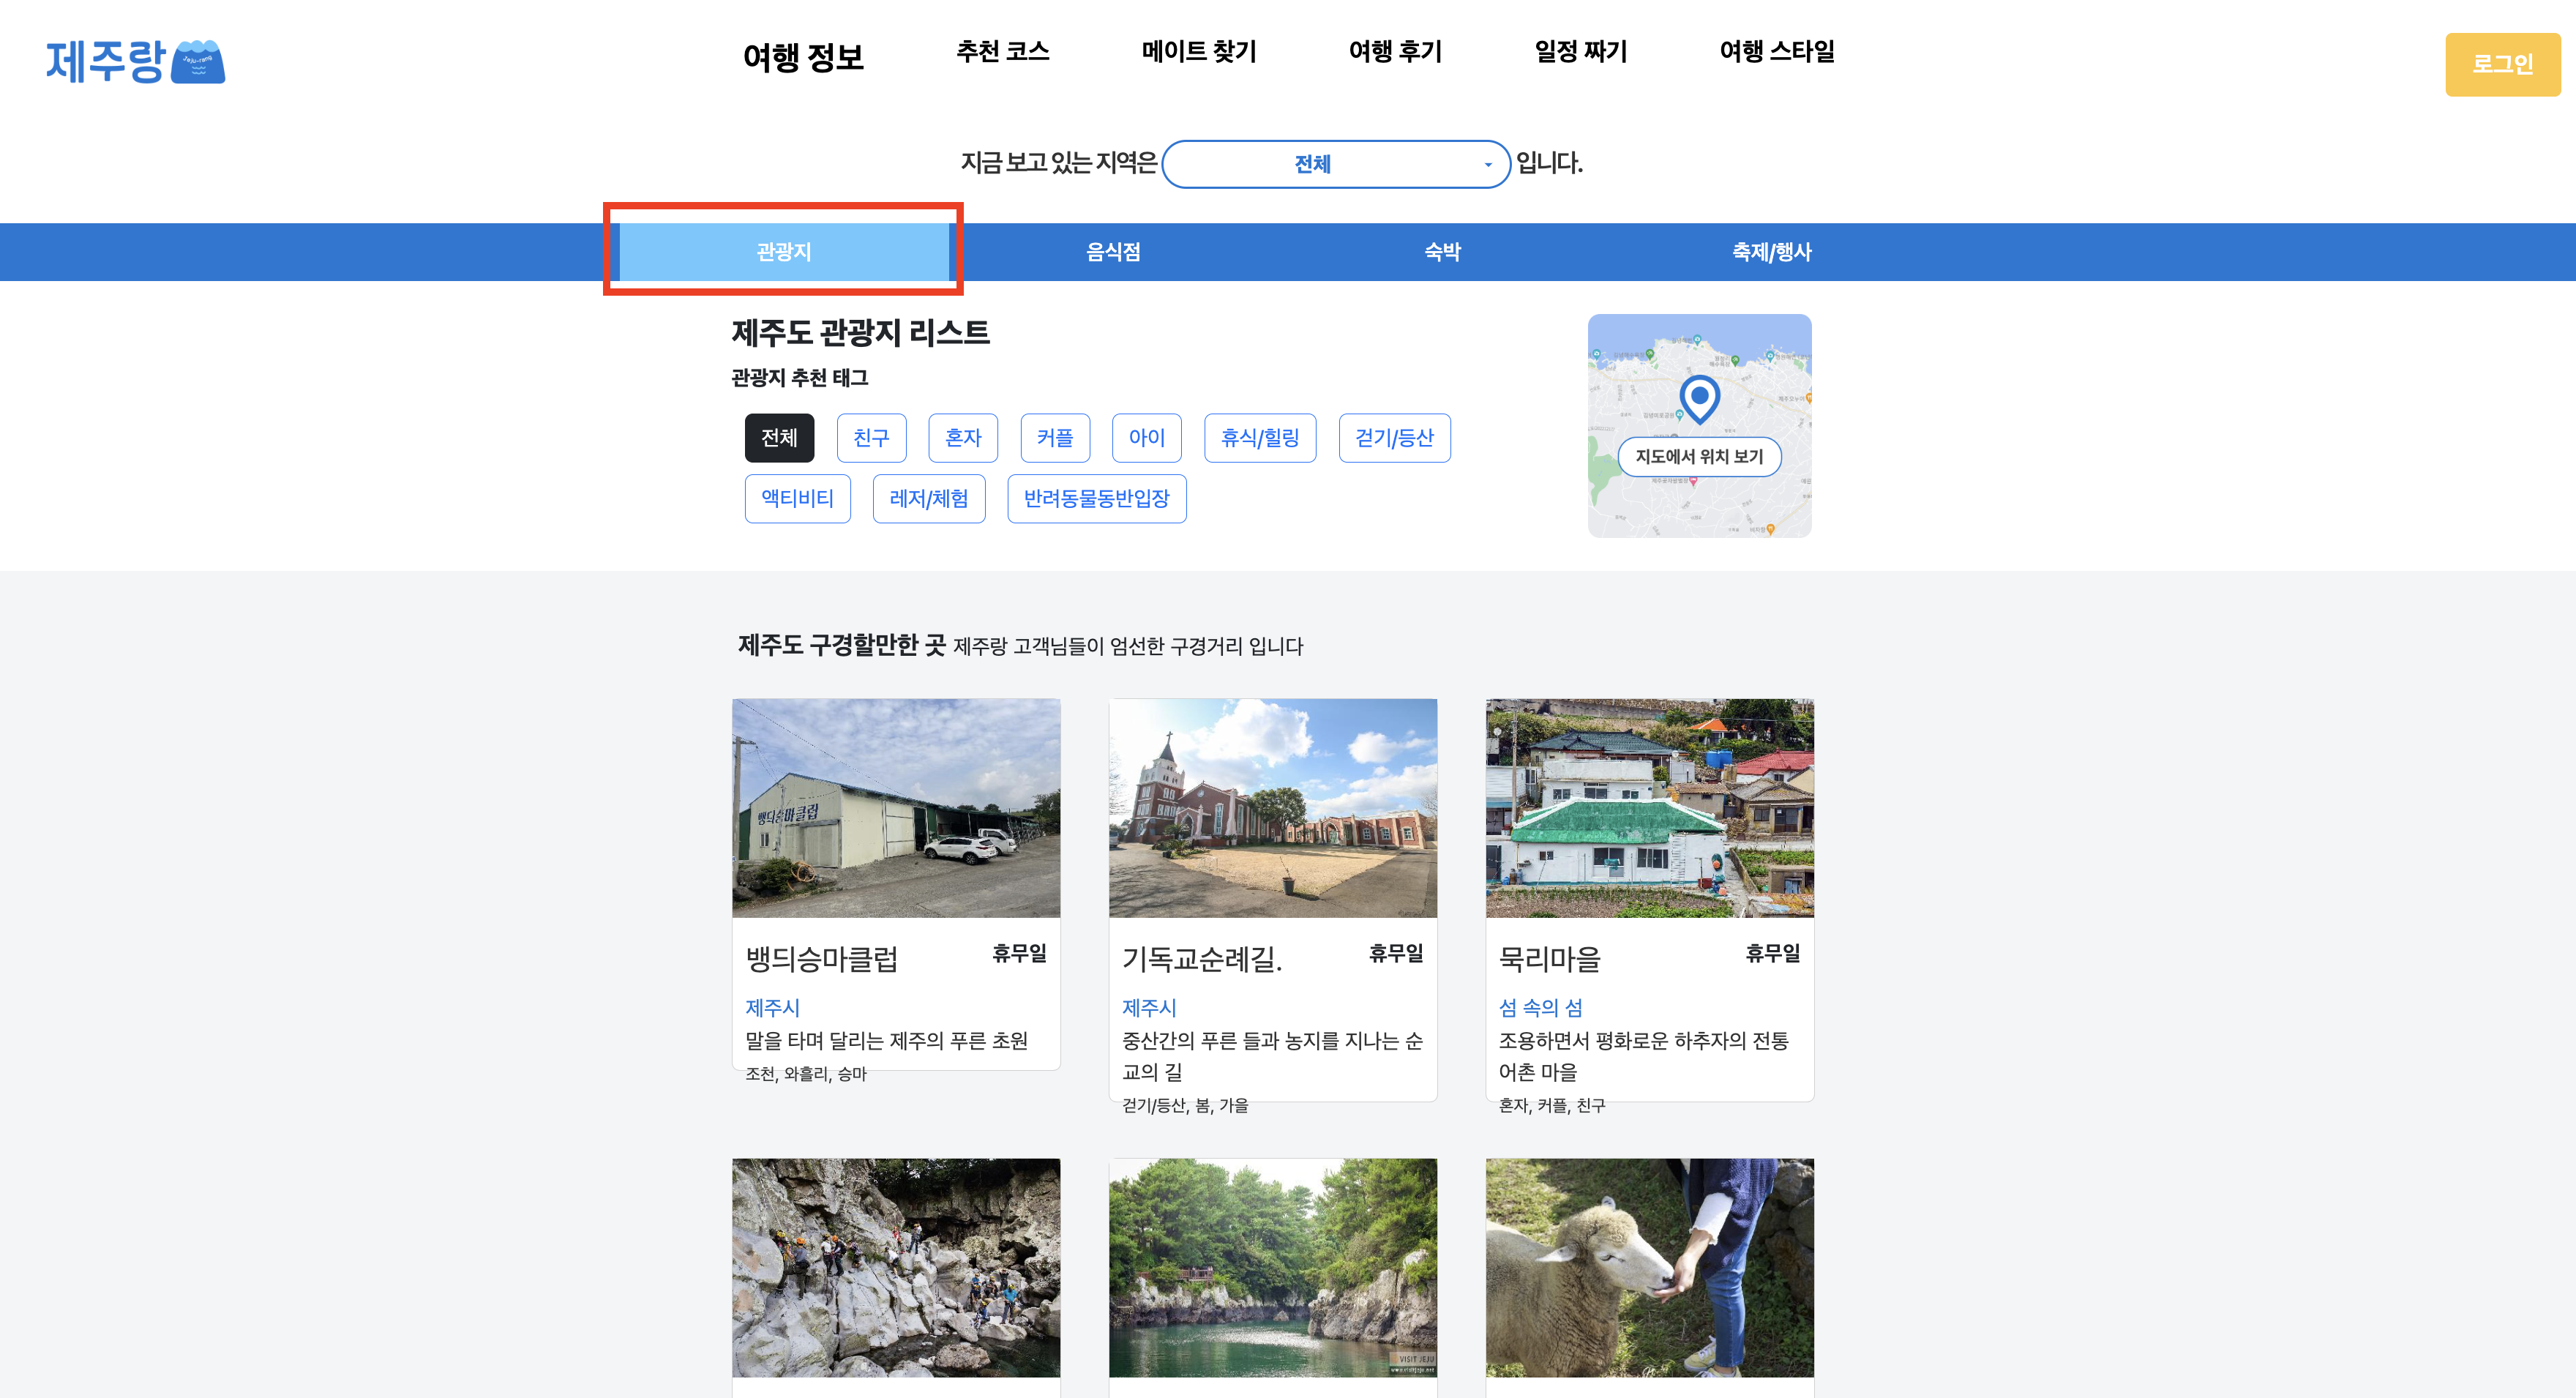Select the 반려동물동반입장 tag

(x=1096, y=499)
